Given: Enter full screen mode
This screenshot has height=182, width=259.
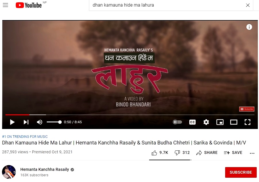Looking at the screenshot, I should [248, 122].
